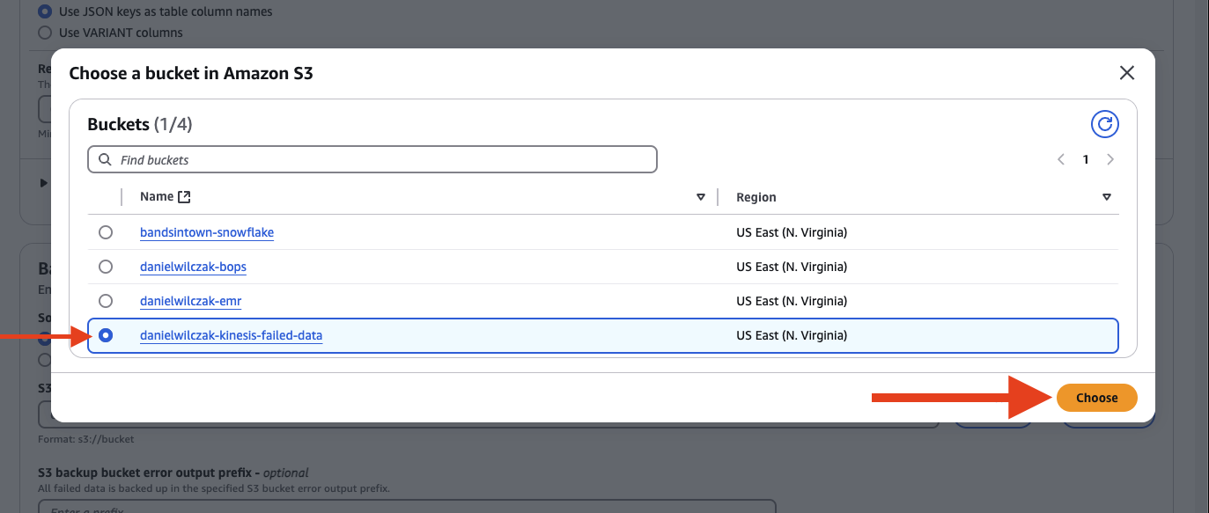
Task: Open the danielwilczak-emr bucket link
Action: (190, 301)
